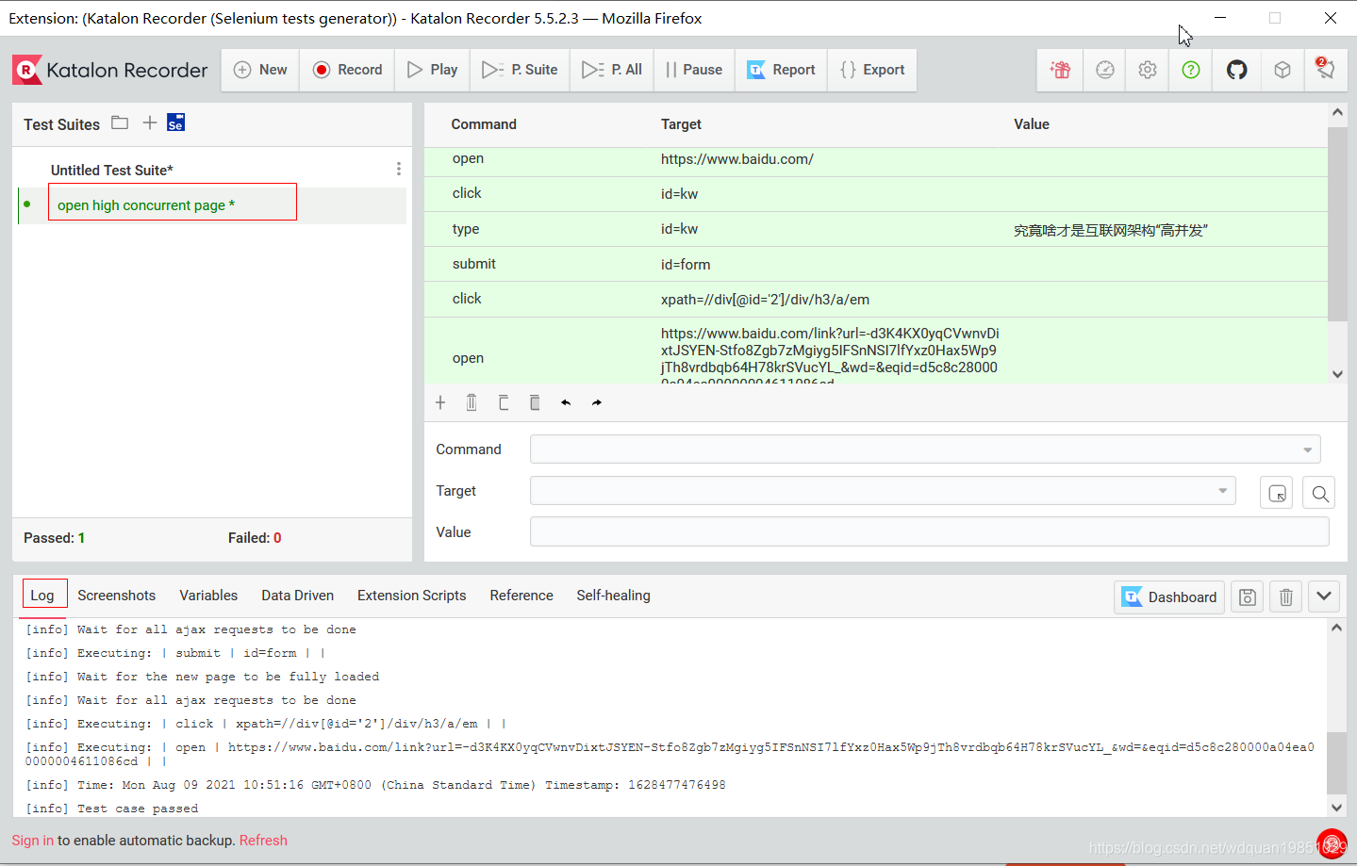Collapse the log panel with chevron
This screenshot has width=1357, height=866.
pyautogui.click(x=1324, y=596)
